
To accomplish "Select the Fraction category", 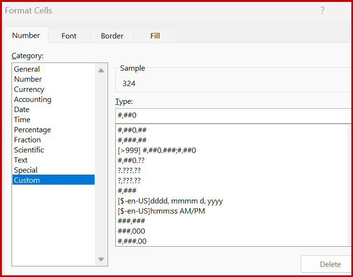I will [x=54, y=140].
